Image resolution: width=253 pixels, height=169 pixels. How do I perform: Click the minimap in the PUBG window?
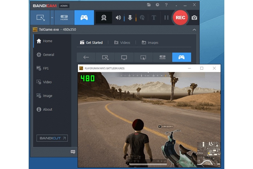(x=208, y=153)
